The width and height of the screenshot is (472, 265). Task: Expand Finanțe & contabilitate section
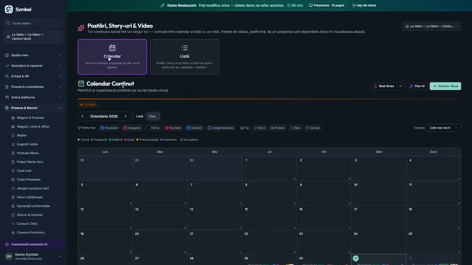[33, 87]
